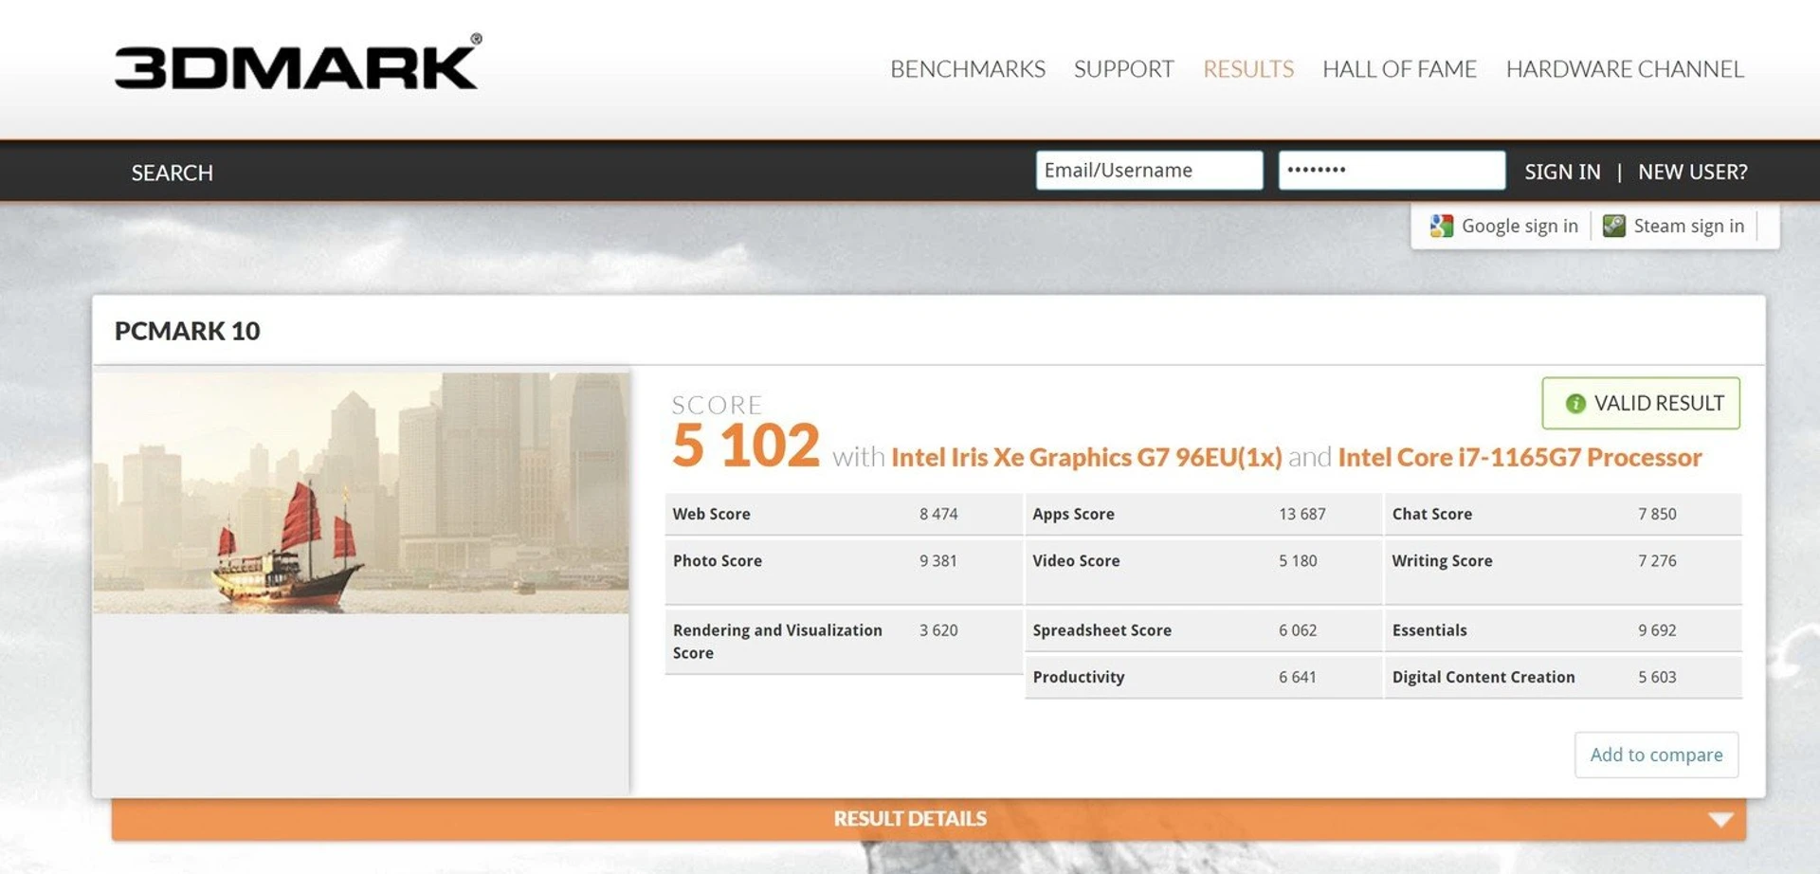Open Intel Core i7-1165G7 Processor link
The height and width of the screenshot is (874, 1820).
(1520, 458)
